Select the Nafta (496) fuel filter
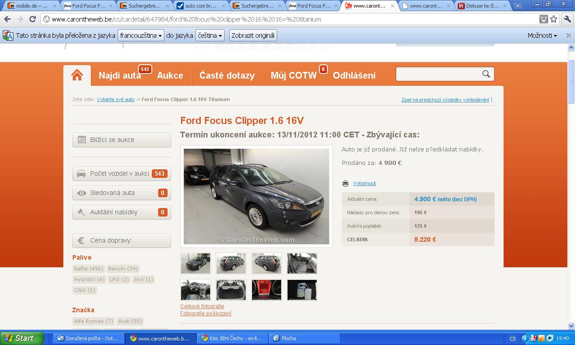 pos(88,269)
